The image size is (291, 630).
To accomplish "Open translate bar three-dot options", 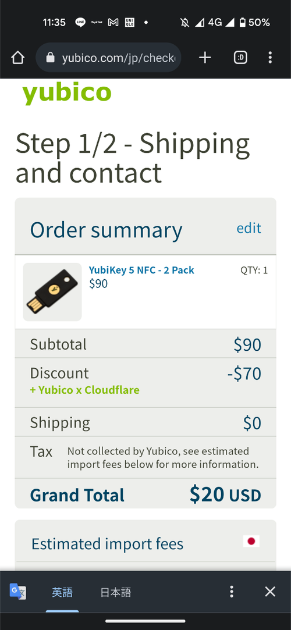I will pyautogui.click(x=231, y=592).
